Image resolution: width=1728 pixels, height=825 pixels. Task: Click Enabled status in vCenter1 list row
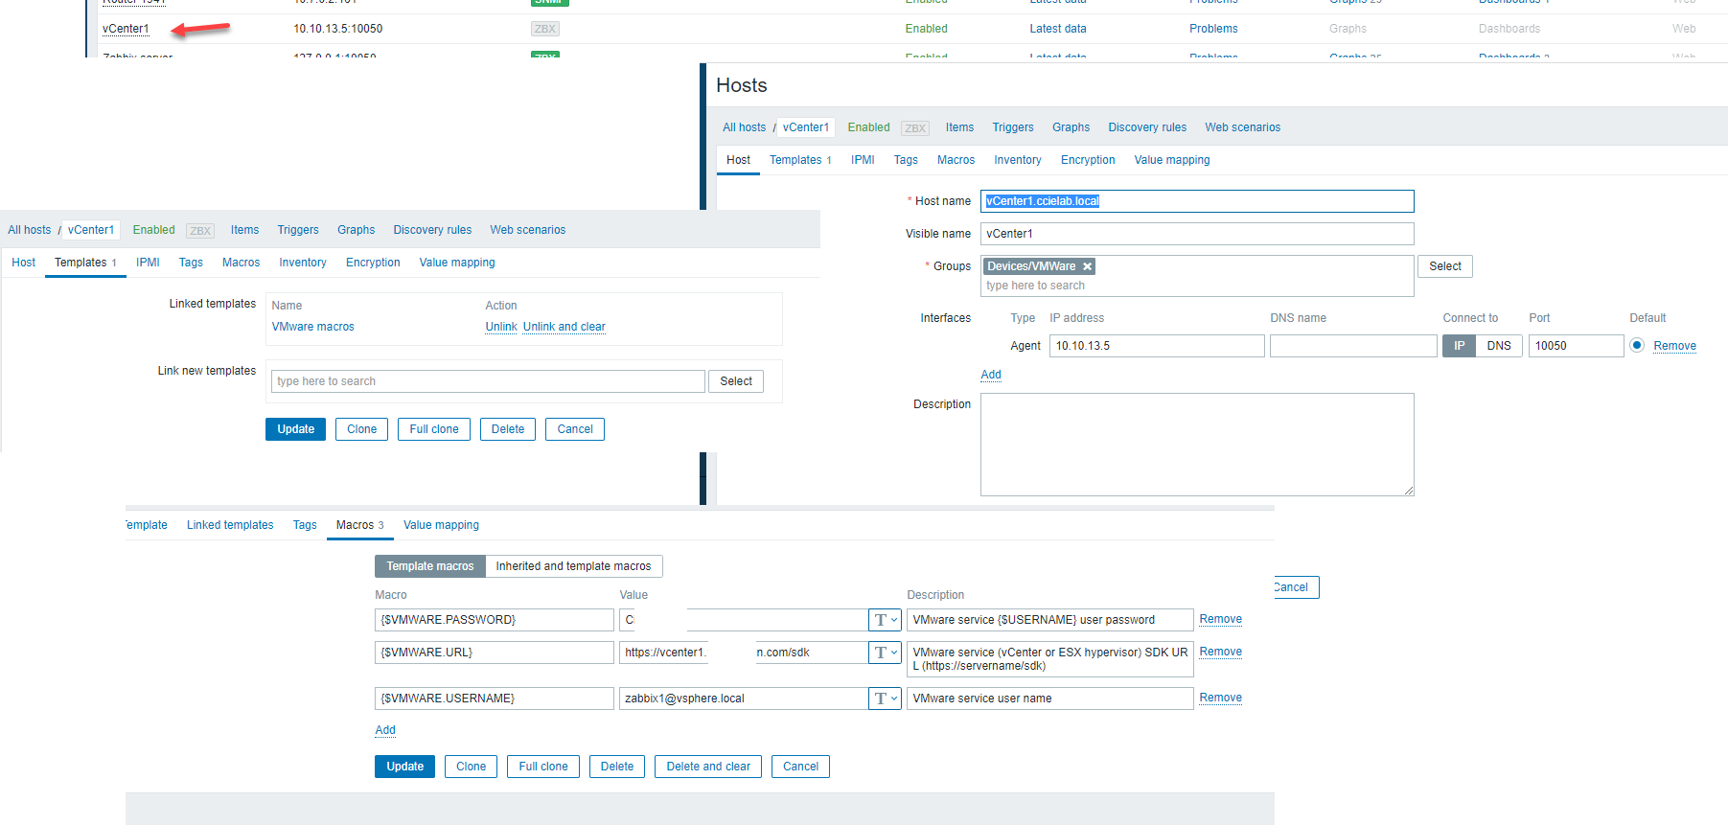click(926, 29)
